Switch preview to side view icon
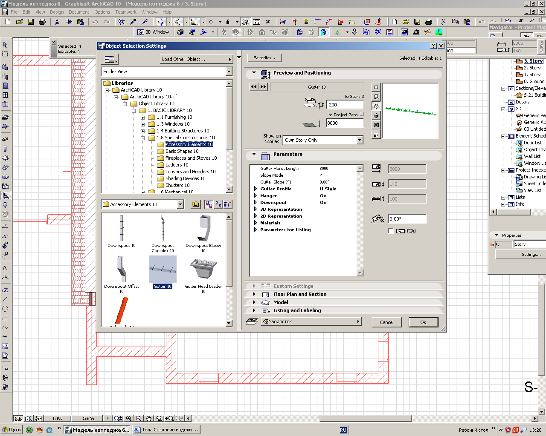The width and height of the screenshot is (546, 436). point(376,97)
